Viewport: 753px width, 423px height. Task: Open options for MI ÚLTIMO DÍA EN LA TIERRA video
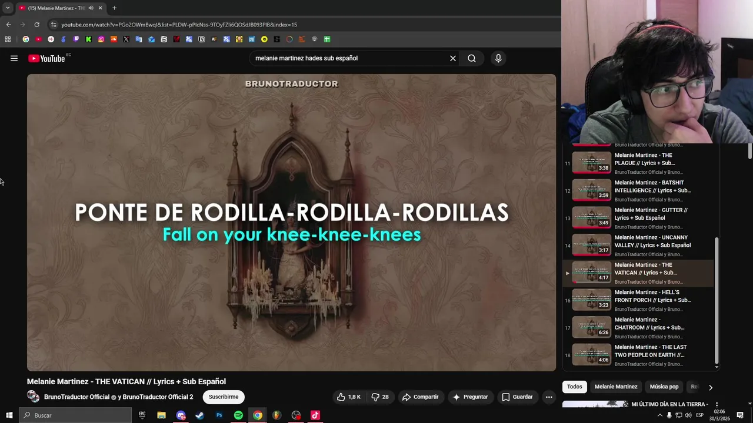click(x=717, y=405)
